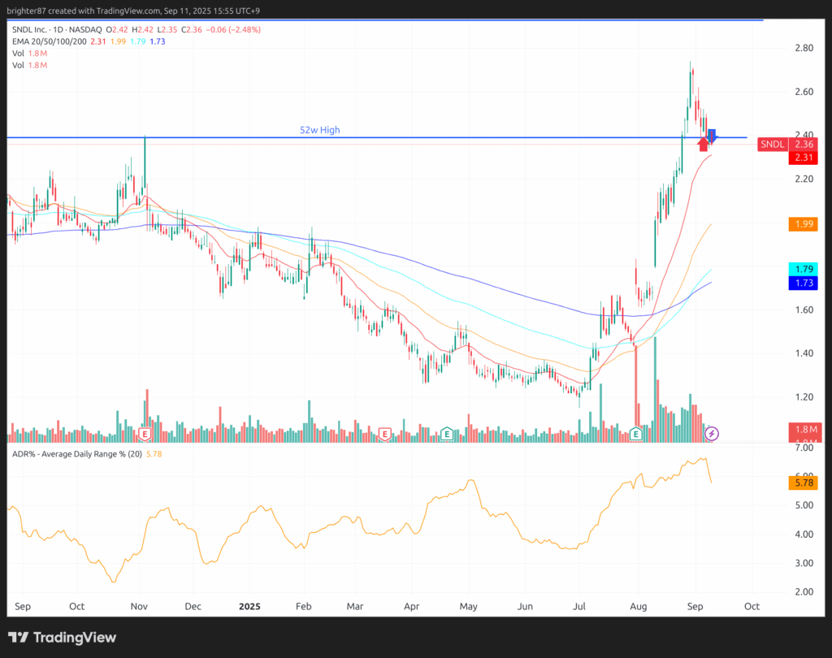832x658 pixels.
Task: Click the red 1.8M volume axis label
Action: coord(806,429)
